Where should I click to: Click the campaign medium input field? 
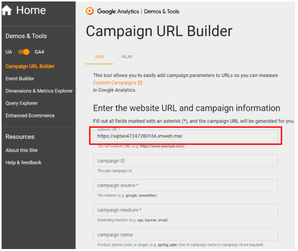pos(185,210)
